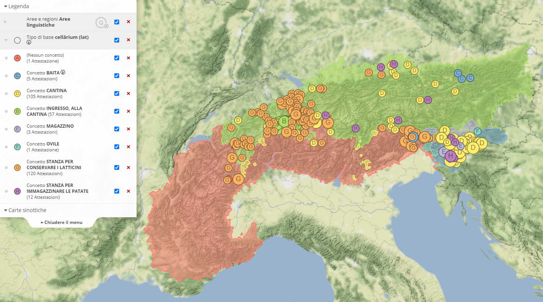Image resolution: width=543 pixels, height=302 pixels.
Task: Click the green B legend color circle
Action: pyautogui.click(x=17, y=111)
